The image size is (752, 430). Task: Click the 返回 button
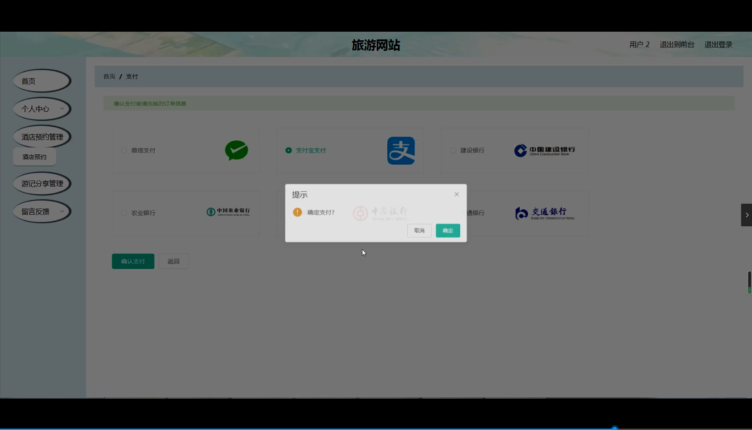tap(174, 261)
